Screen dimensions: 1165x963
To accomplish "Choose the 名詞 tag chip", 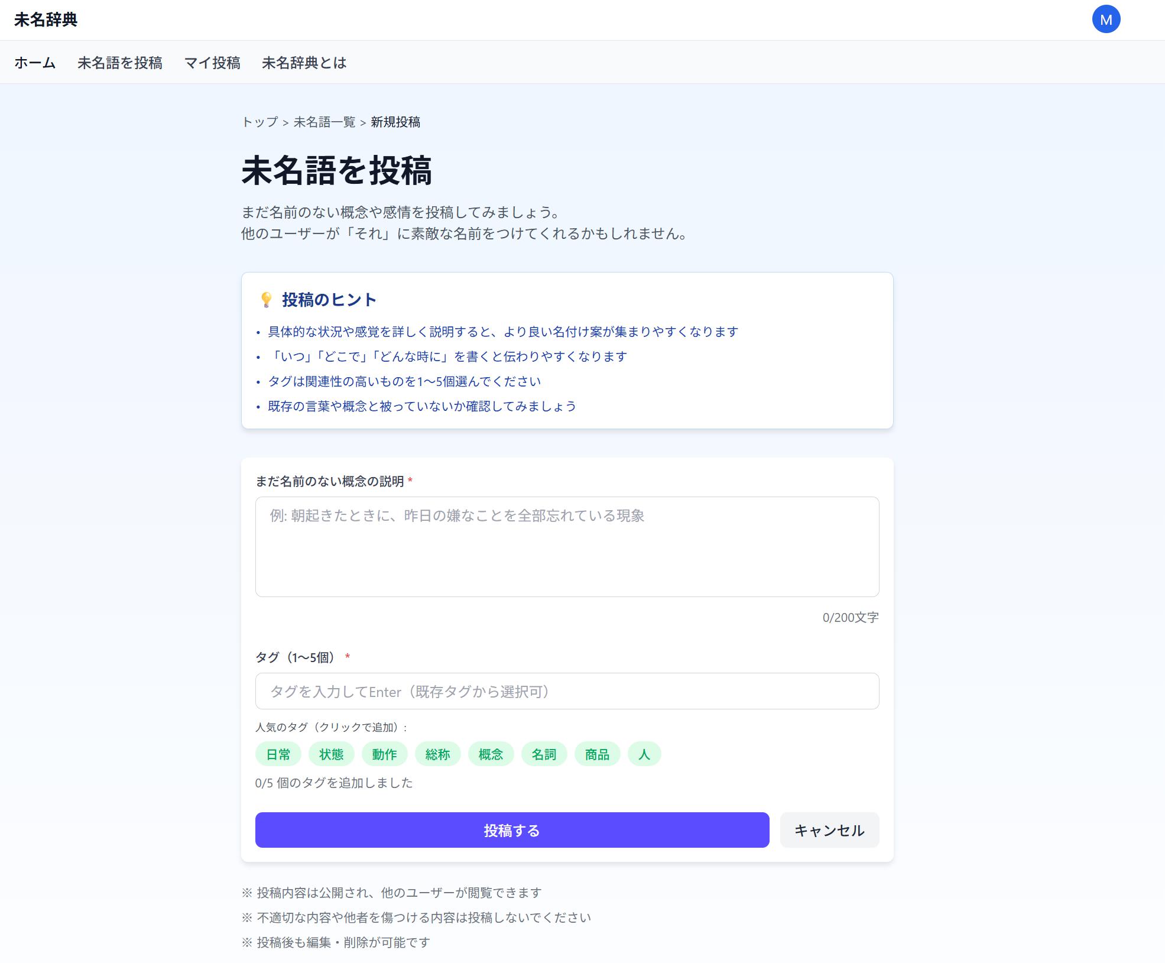I will point(544,754).
